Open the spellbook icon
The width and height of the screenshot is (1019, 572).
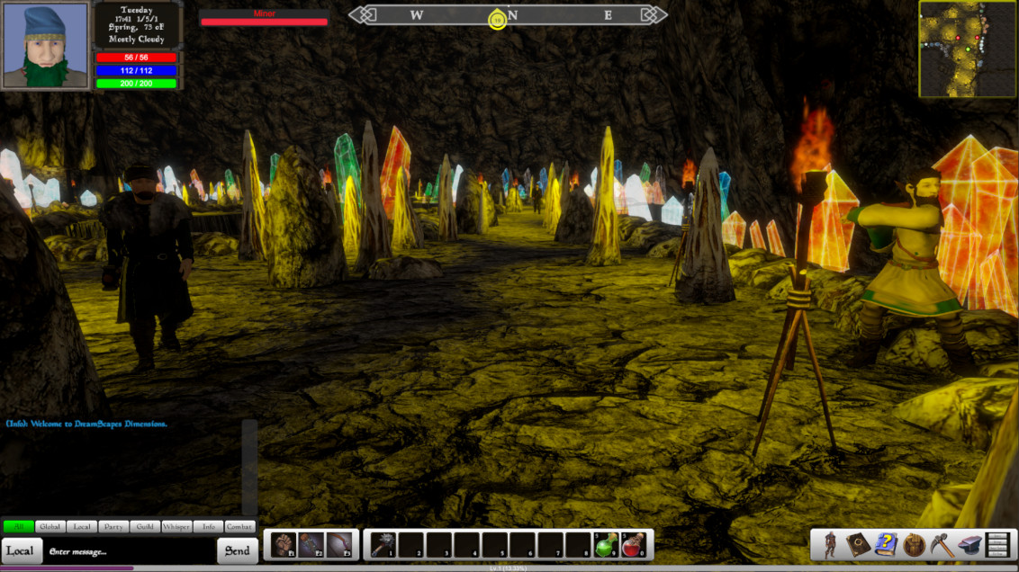point(857,544)
